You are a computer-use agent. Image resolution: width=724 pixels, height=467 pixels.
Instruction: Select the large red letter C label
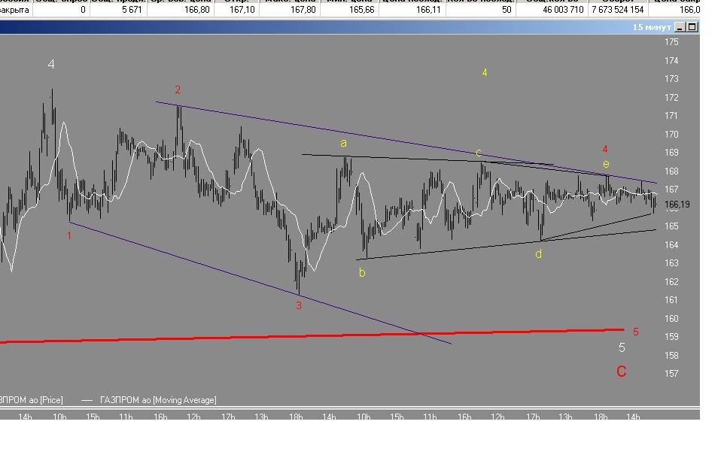[622, 371]
